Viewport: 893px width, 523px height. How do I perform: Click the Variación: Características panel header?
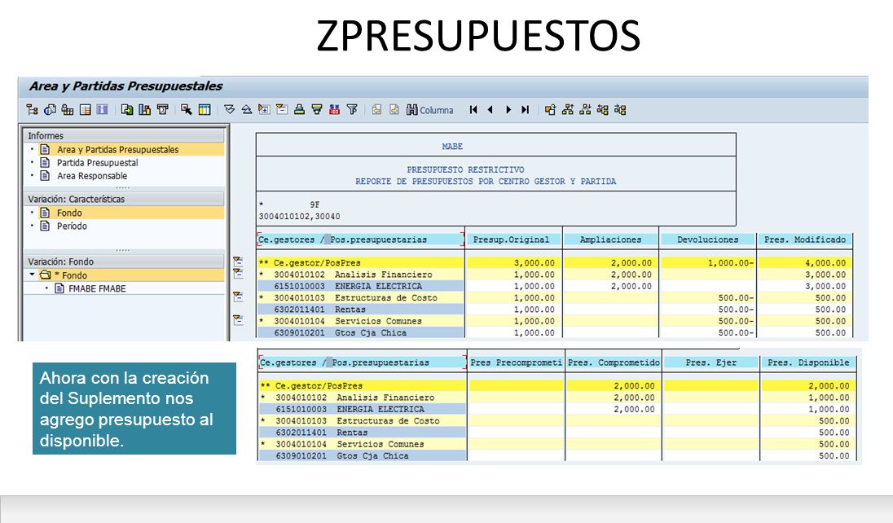123,199
